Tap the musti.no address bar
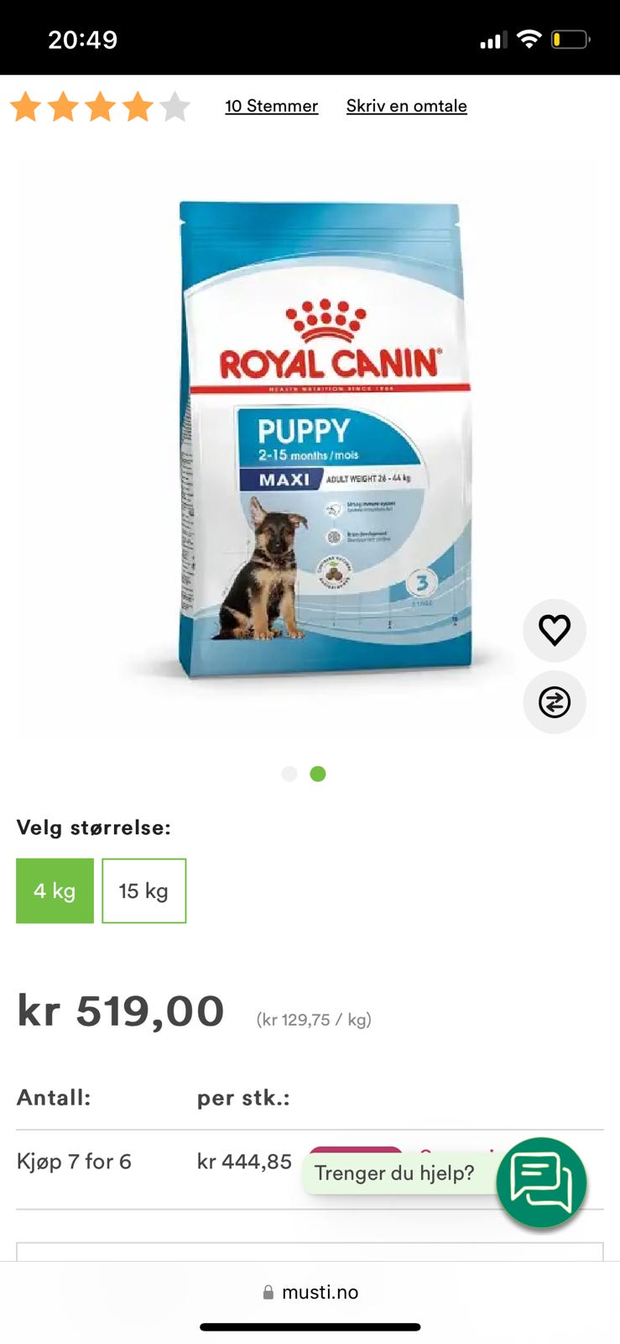 [x=310, y=1292]
